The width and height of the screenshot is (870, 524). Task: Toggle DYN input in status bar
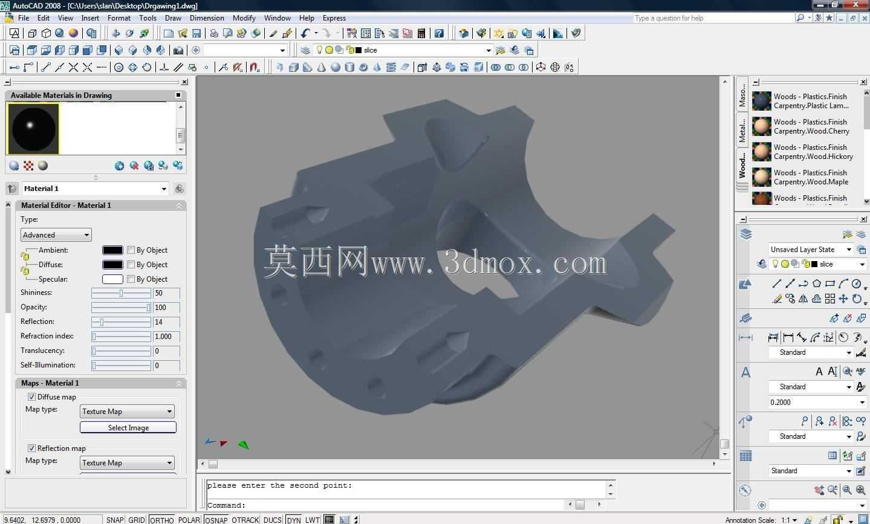click(x=294, y=520)
